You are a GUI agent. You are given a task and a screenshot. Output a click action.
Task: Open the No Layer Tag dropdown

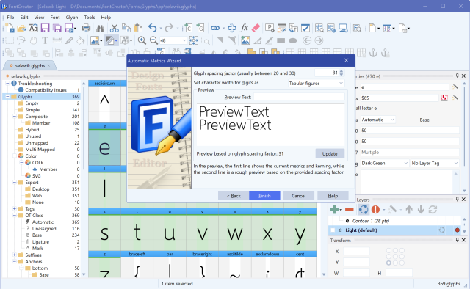(435, 164)
